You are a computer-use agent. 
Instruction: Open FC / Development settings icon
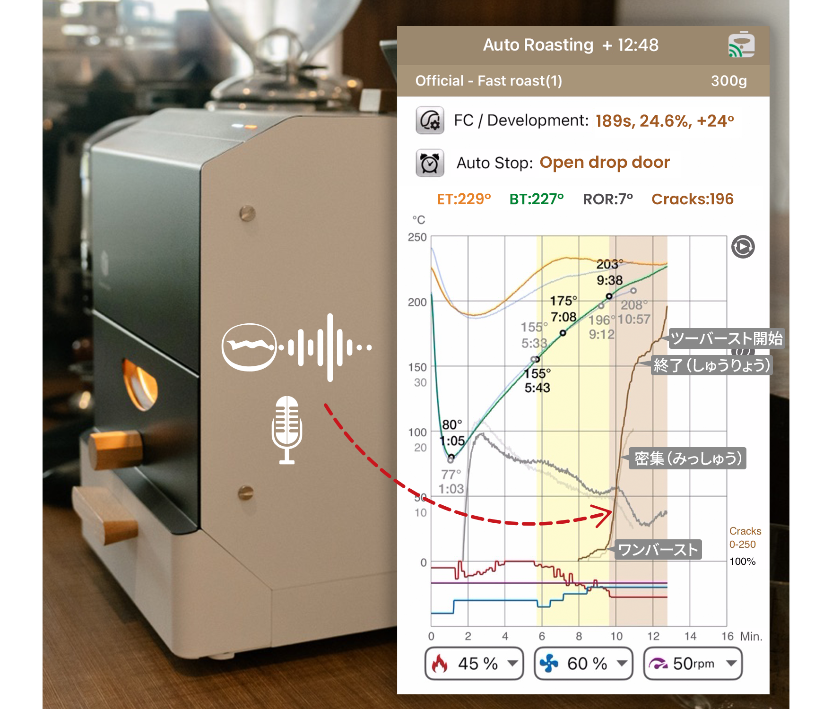pyautogui.click(x=430, y=121)
